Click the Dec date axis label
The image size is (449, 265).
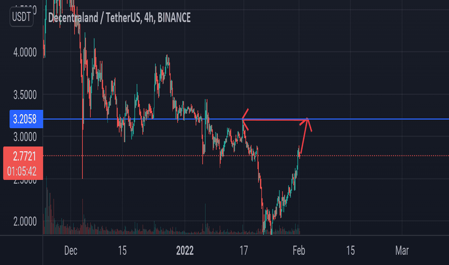(71, 251)
